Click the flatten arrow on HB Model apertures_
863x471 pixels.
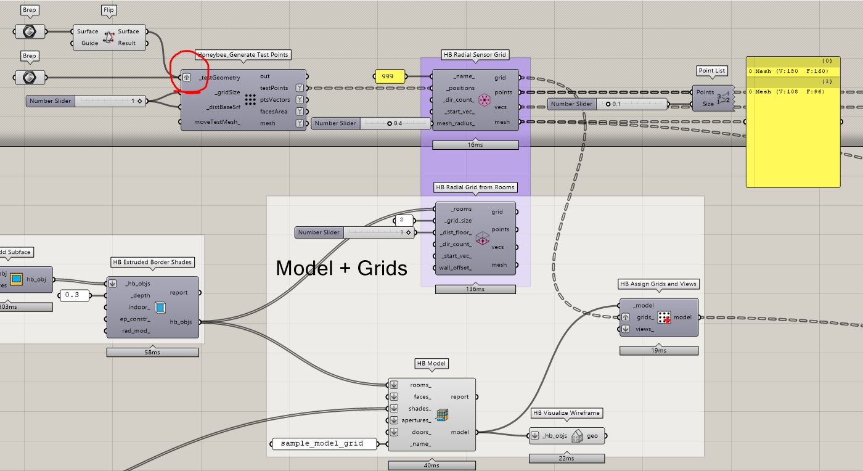(394, 420)
